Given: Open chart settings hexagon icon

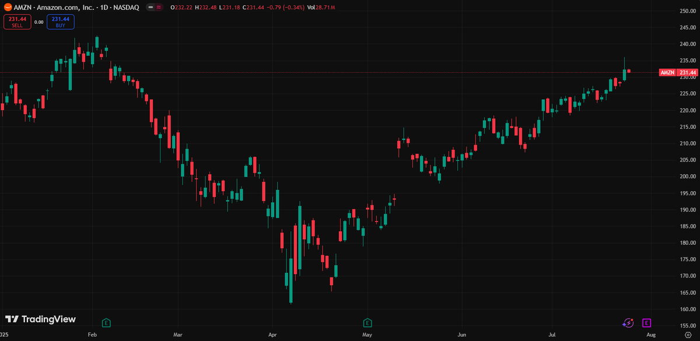Looking at the screenshot, I should 688,335.
